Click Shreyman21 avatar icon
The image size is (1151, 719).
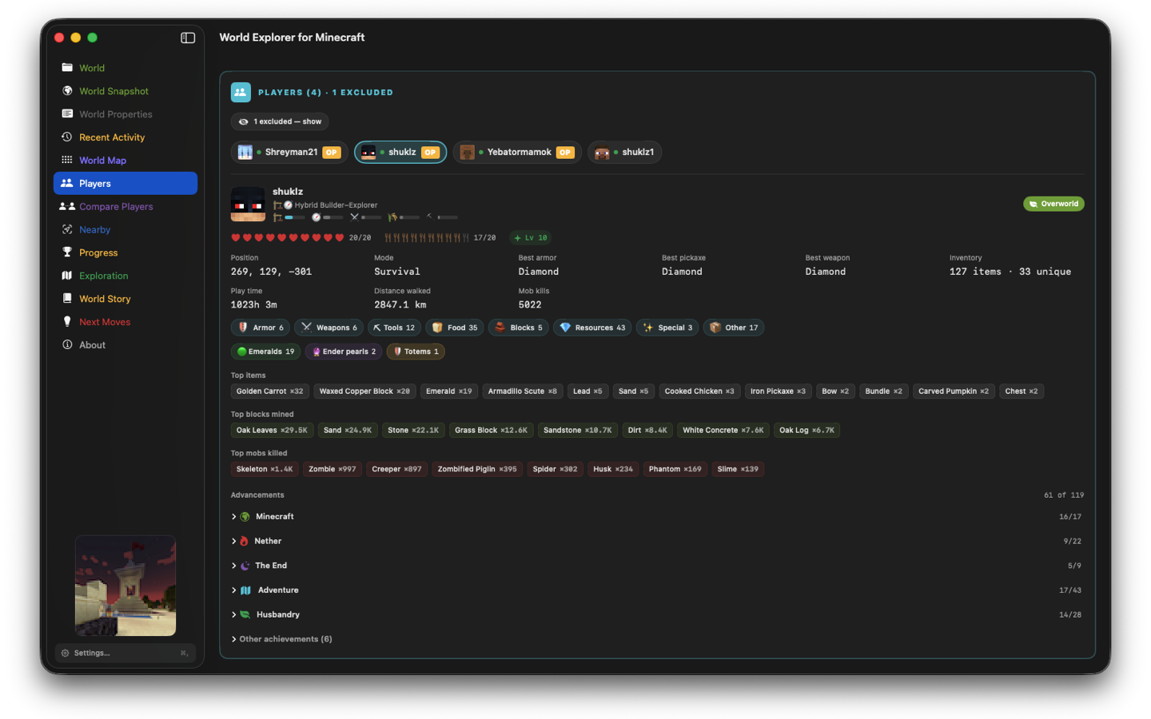245,152
